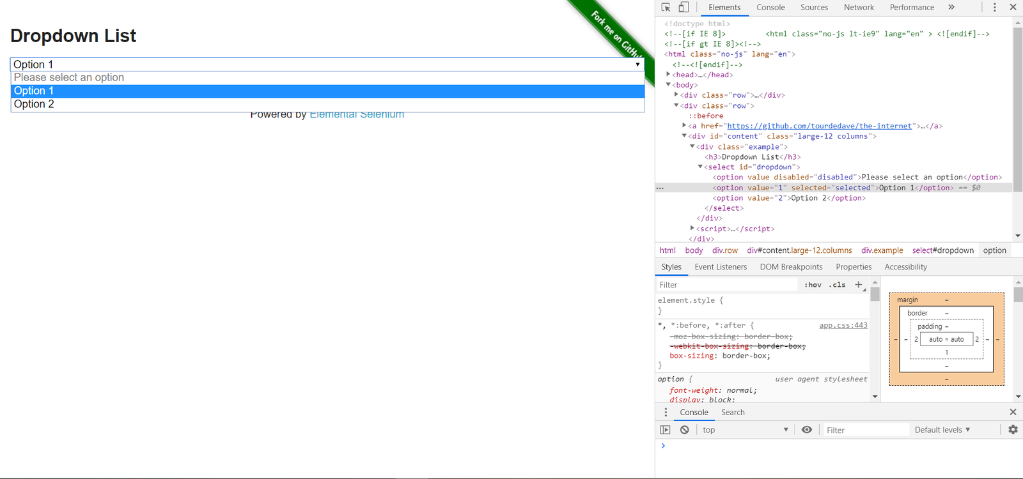Open the Default levels dropdown
1023x479 pixels.
point(942,430)
